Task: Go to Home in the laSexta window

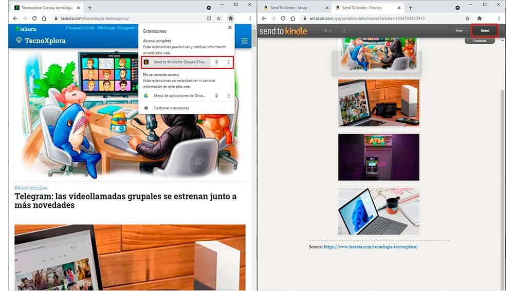Action: click(44, 18)
